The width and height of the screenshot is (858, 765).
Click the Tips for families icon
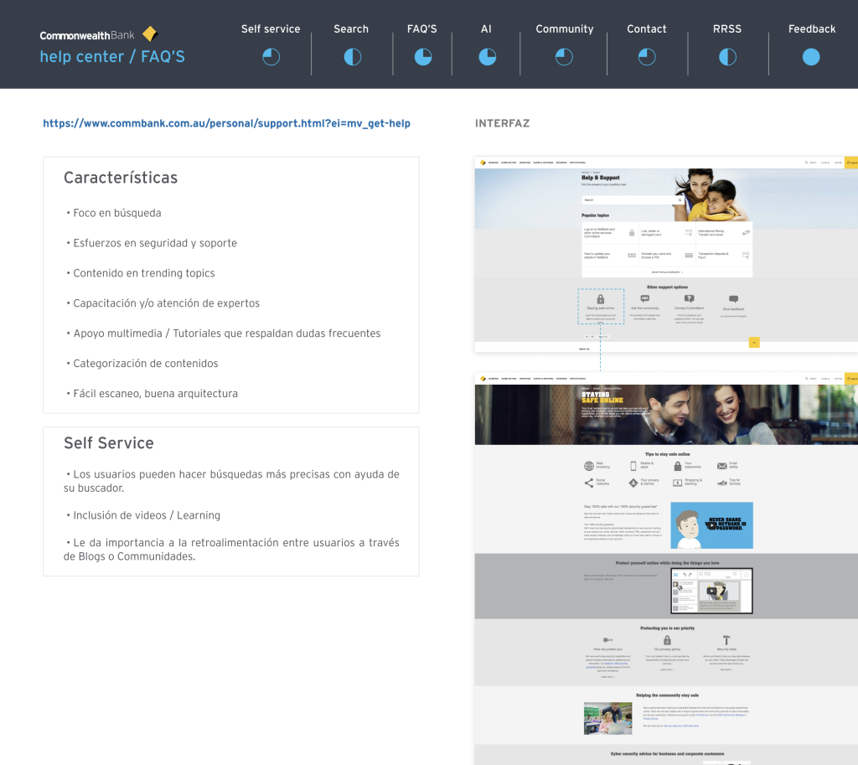point(721,483)
